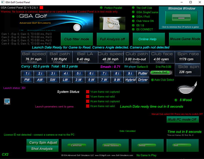Screen dimensions: 204x159
Task: Click the Ball LA value field
Action: [x=85, y=57]
